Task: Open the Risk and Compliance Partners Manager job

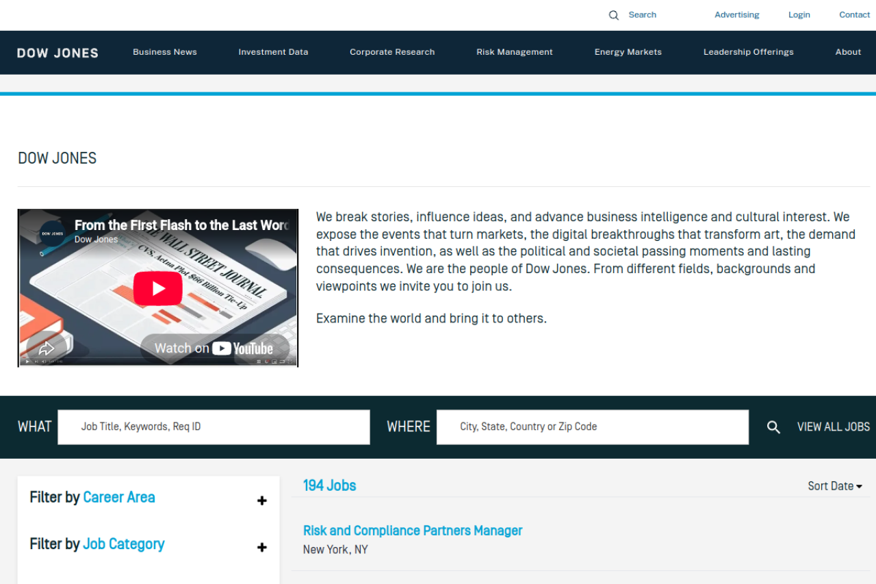Action: [413, 531]
